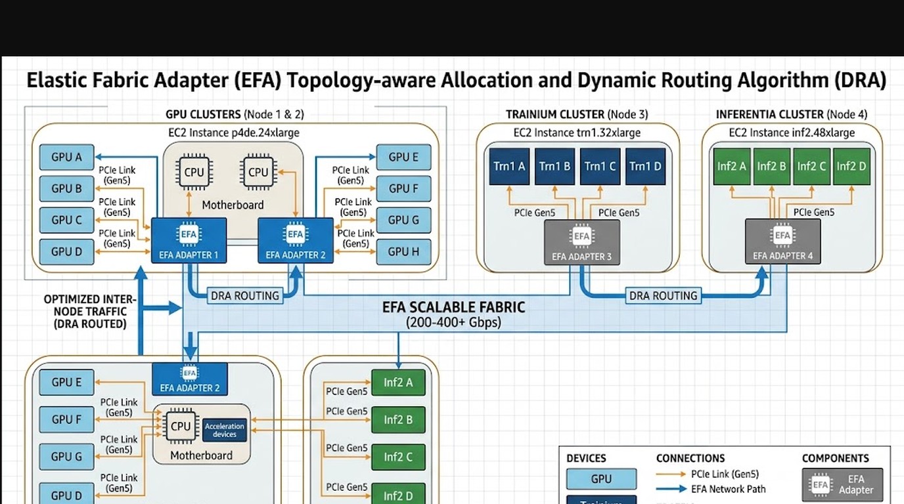Image resolution: width=904 pixels, height=504 pixels.
Task: Click Motherboard label beneath the two CPUs
Action: (233, 205)
